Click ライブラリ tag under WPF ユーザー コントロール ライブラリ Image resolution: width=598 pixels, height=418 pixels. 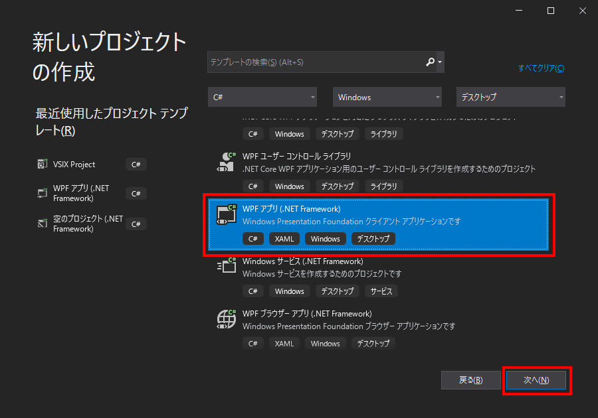pos(383,186)
